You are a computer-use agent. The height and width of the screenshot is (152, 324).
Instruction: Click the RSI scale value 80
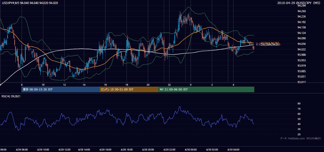(x=299, y=104)
